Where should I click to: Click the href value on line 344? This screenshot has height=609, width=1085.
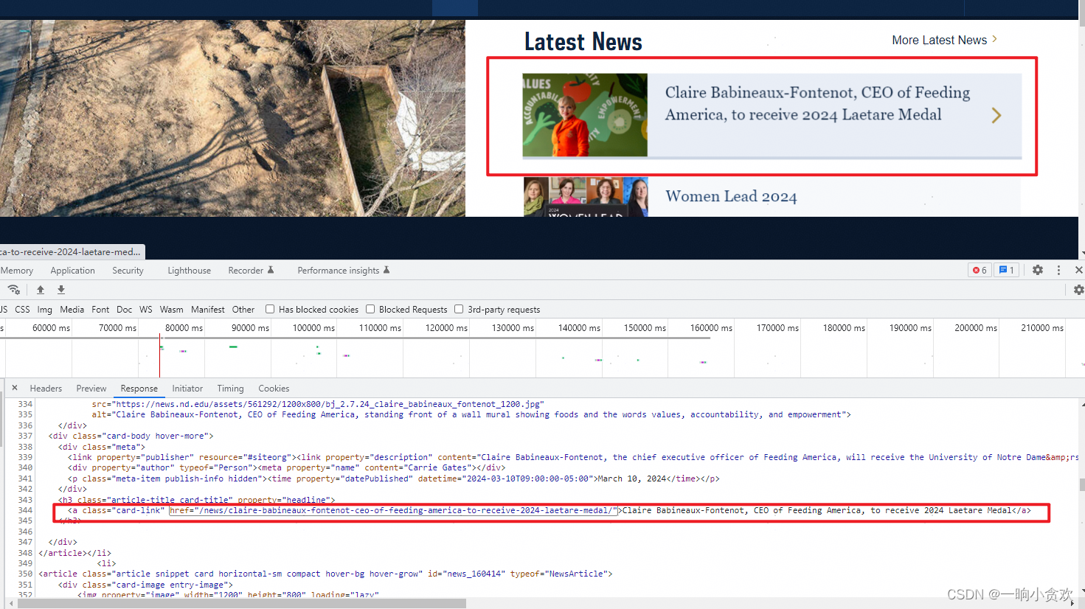pyautogui.click(x=393, y=510)
